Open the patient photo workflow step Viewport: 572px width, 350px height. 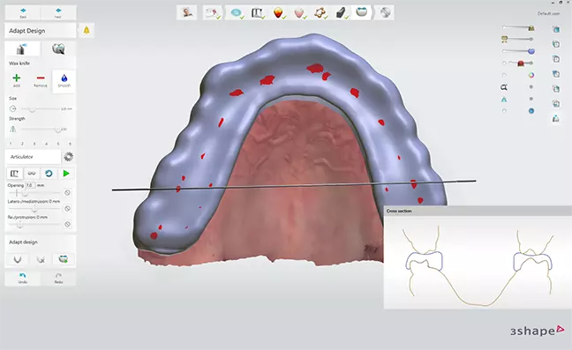coord(187,12)
